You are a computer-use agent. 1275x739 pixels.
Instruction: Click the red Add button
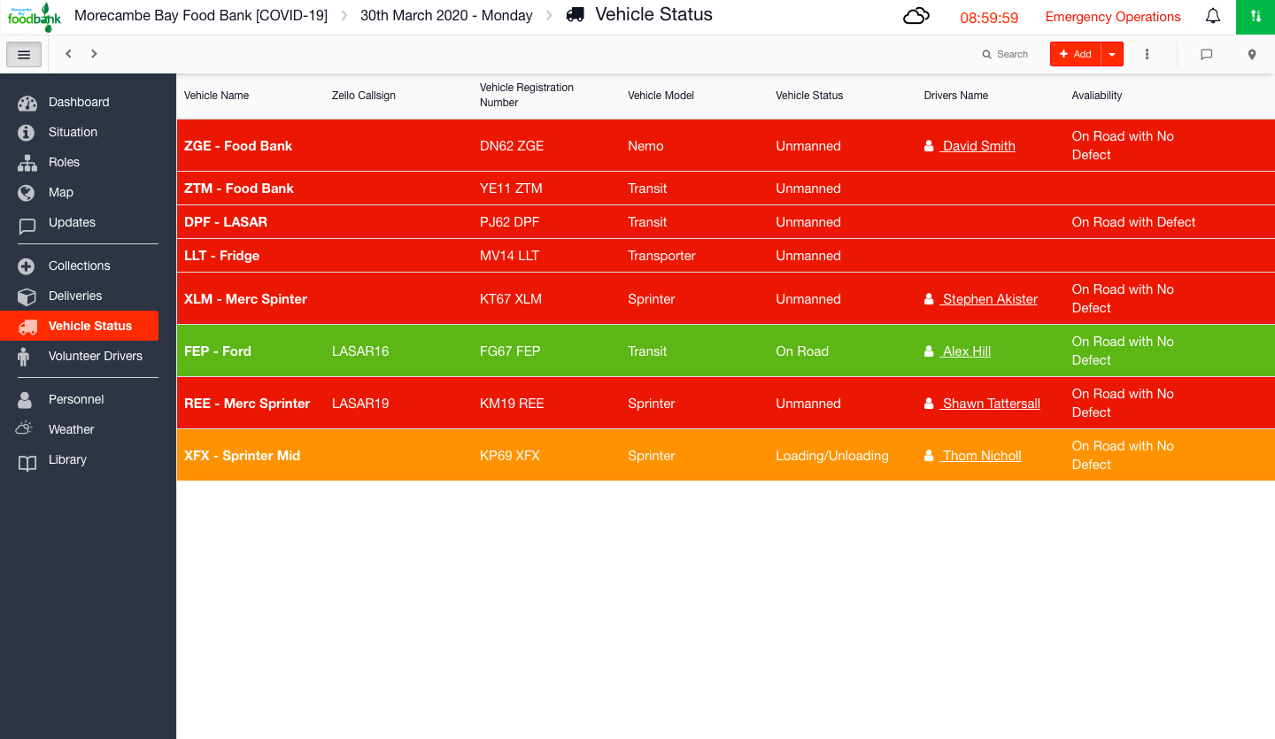1076,54
